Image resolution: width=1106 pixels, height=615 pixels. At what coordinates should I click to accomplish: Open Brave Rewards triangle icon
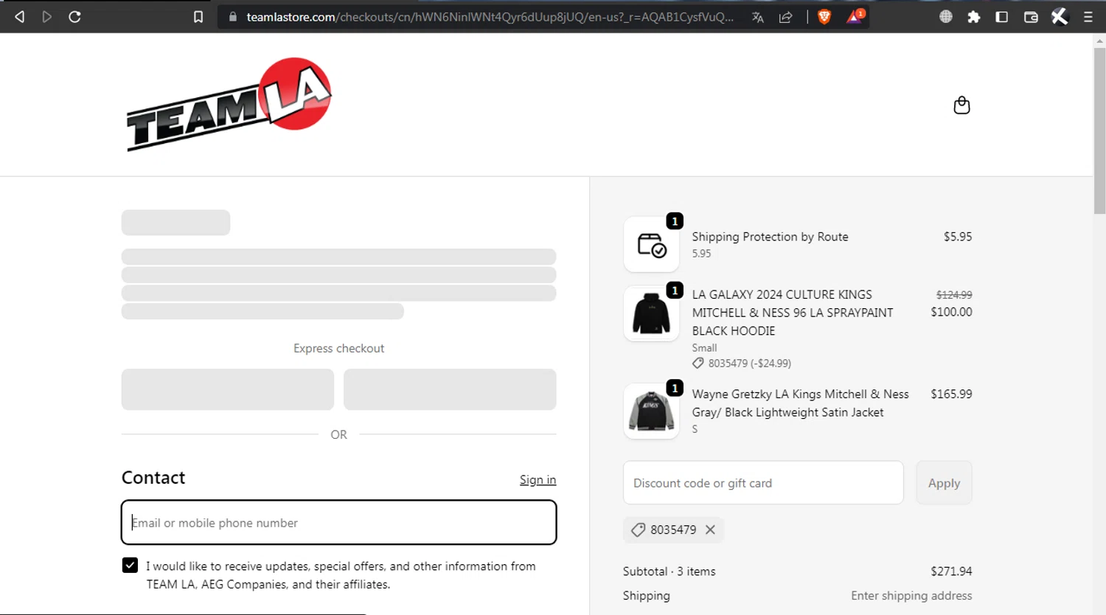tap(855, 16)
